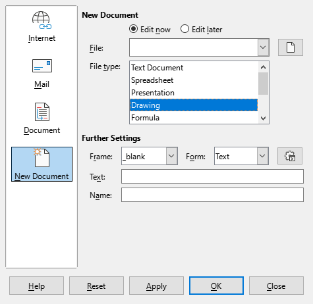
Task: Open the Internet hyperlink category
Action: [42, 26]
